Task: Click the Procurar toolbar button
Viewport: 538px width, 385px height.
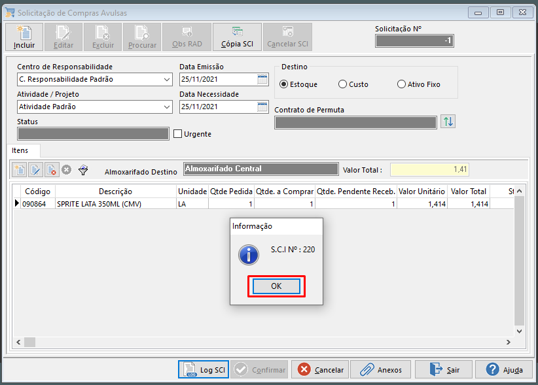Action: tap(142, 37)
